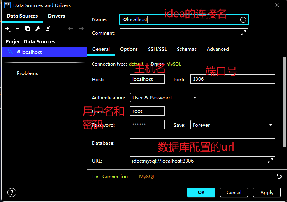287x202 pixels.
Task: Open help with the question mark icon
Action: (12, 192)
